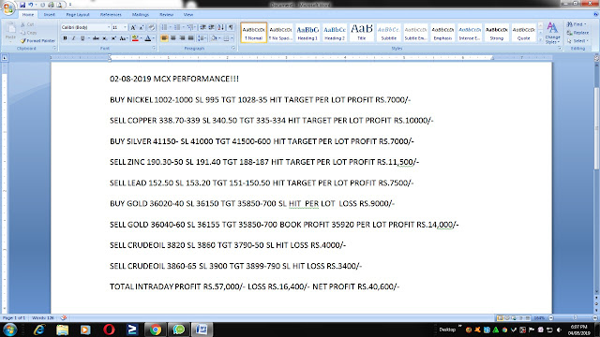
Task: Open File Explorer from taskbar
Action: pyautogui.click(x=63, y=330)
